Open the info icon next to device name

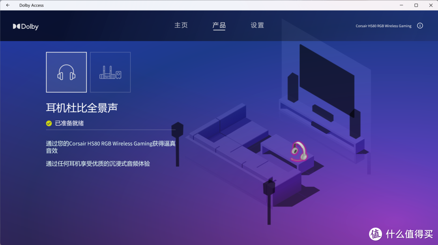(420, 25)
